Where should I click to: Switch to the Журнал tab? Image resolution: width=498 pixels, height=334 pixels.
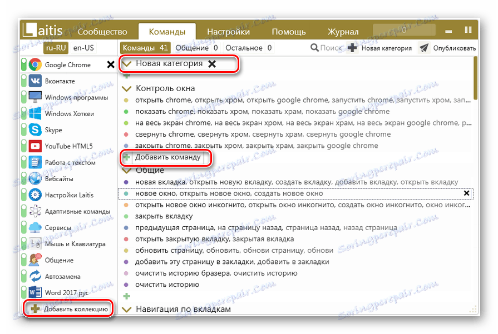point(343,32)
